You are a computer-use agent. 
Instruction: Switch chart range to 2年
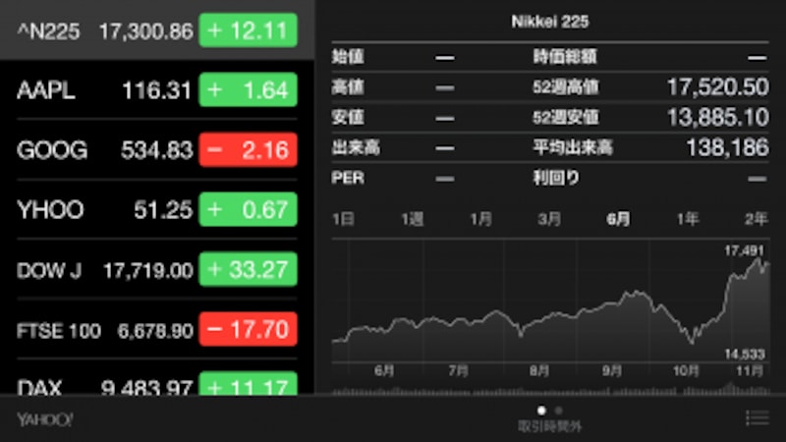click(756, 219)
